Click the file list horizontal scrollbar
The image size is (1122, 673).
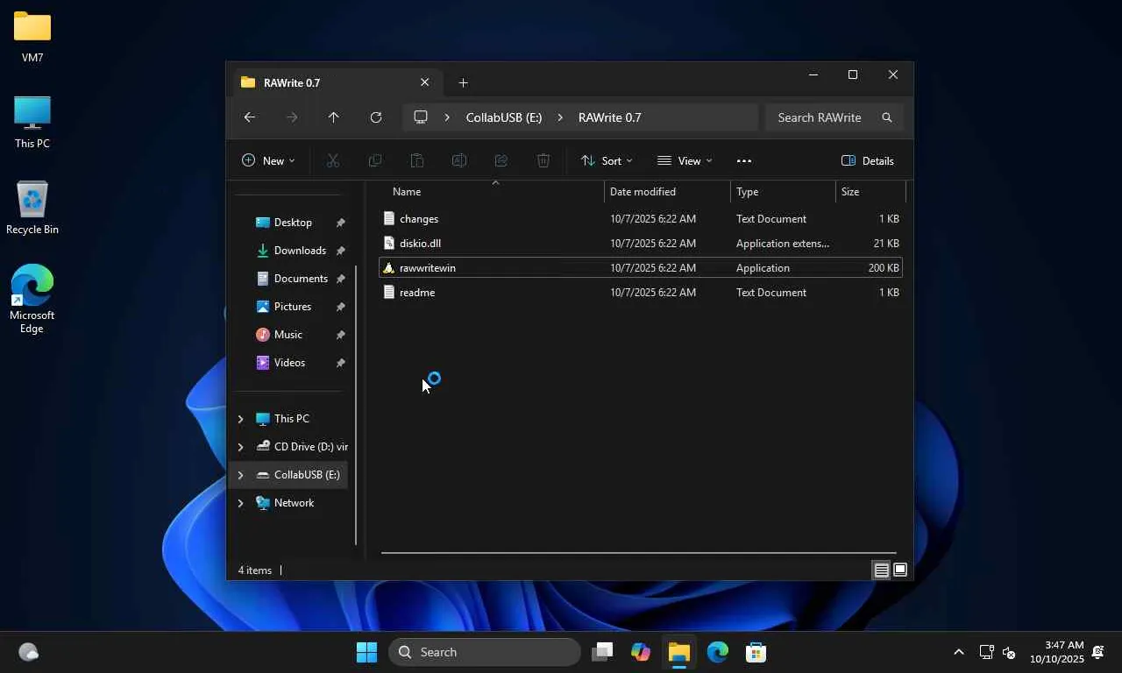point(638,553)
